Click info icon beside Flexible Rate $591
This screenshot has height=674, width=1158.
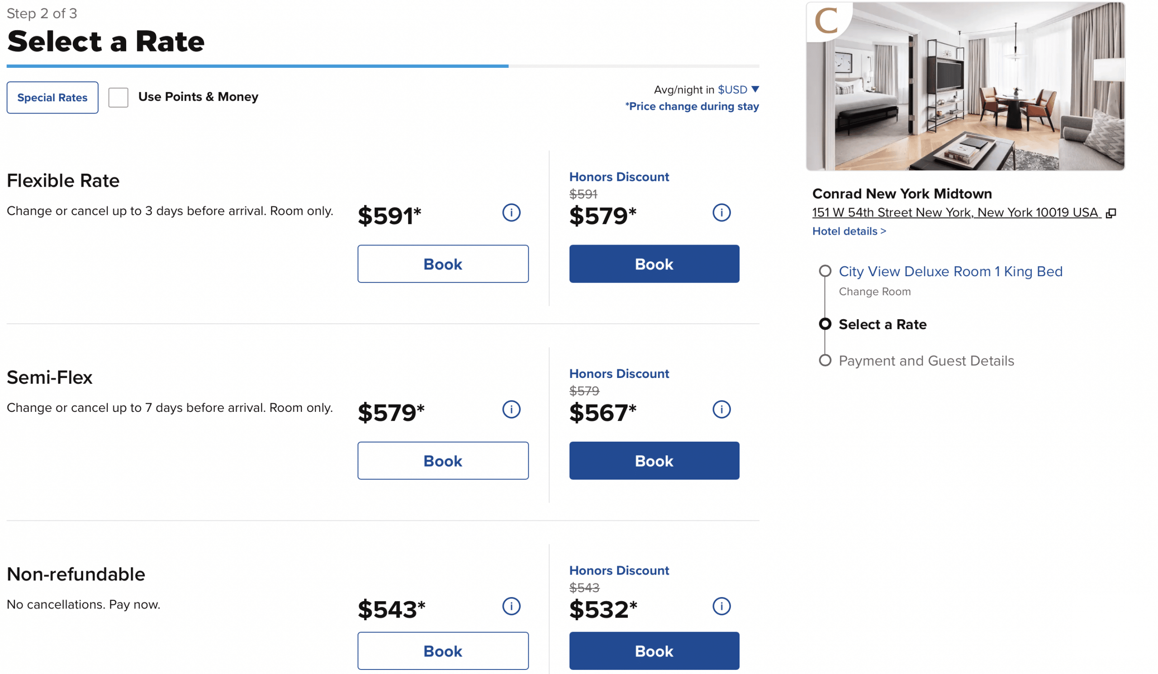511,212
